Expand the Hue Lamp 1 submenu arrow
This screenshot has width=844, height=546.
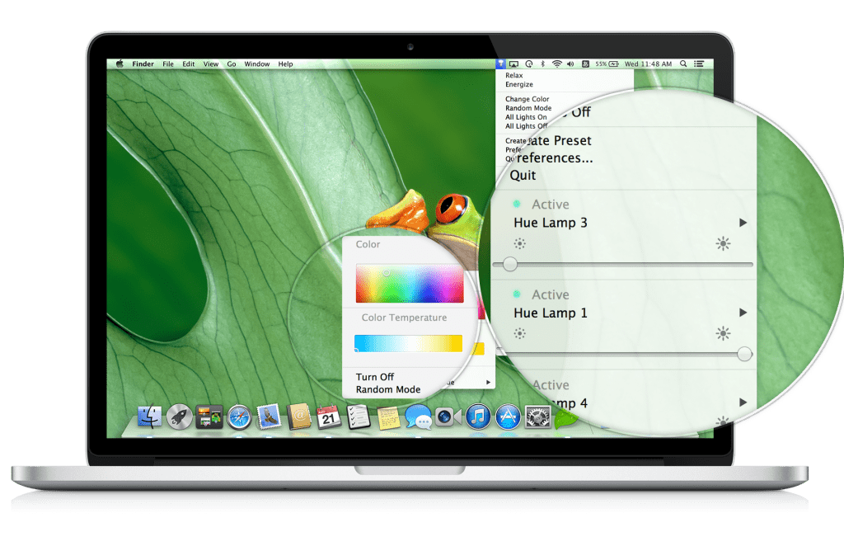tap(743, 313)
